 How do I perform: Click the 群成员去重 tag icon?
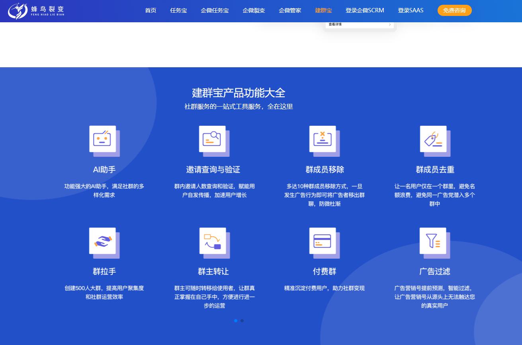coord(434,140)
